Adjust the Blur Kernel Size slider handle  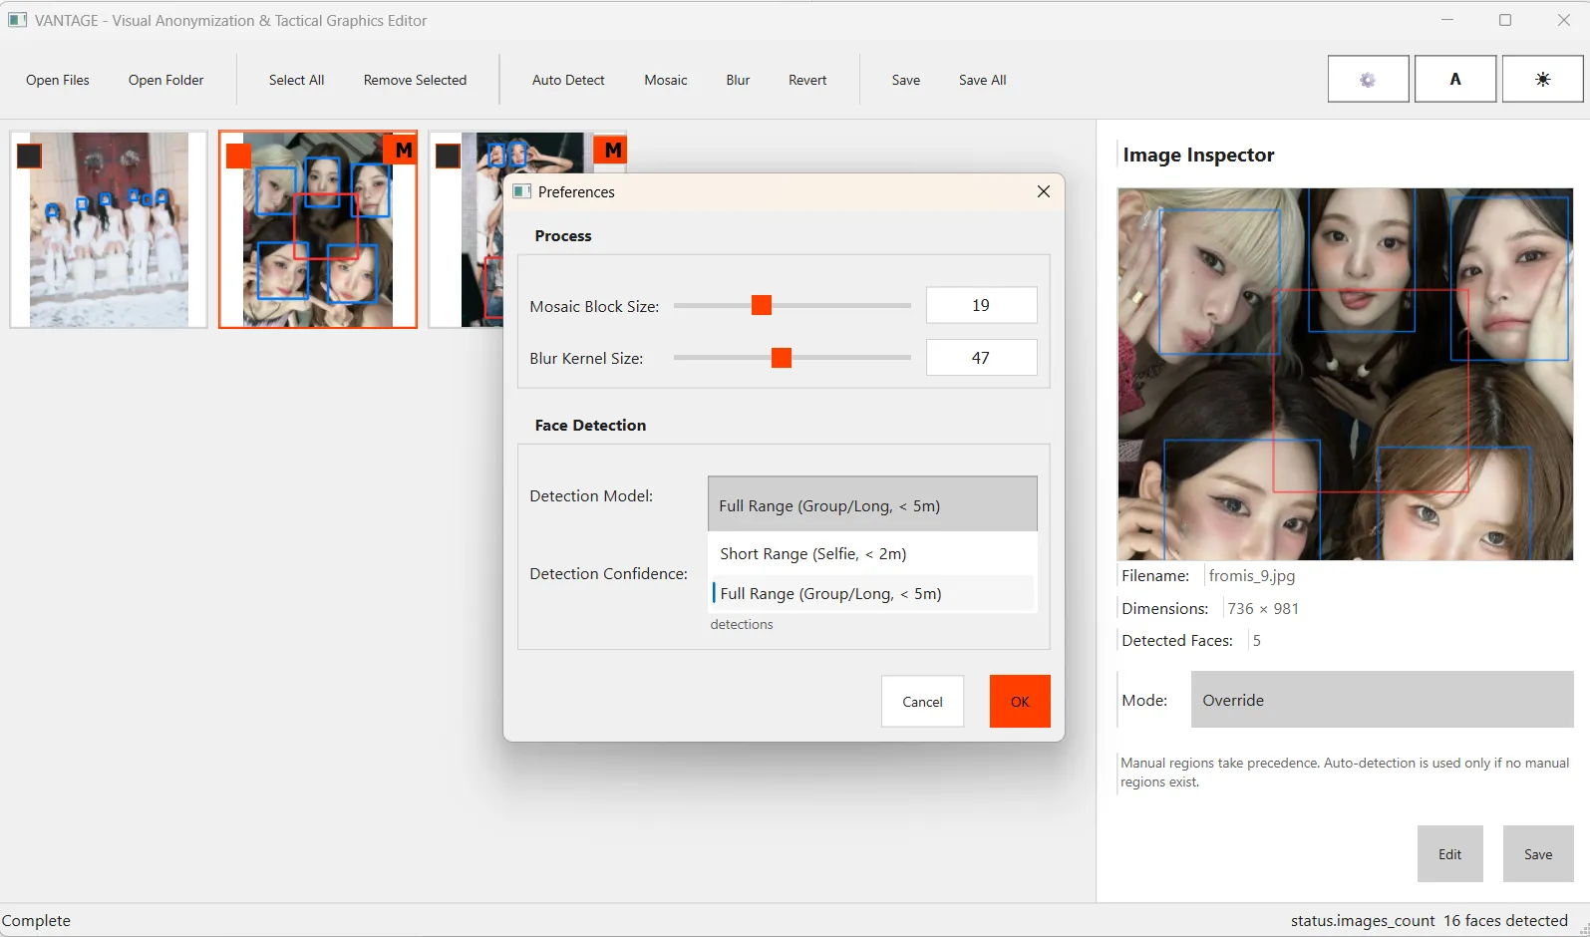point(782,357)
